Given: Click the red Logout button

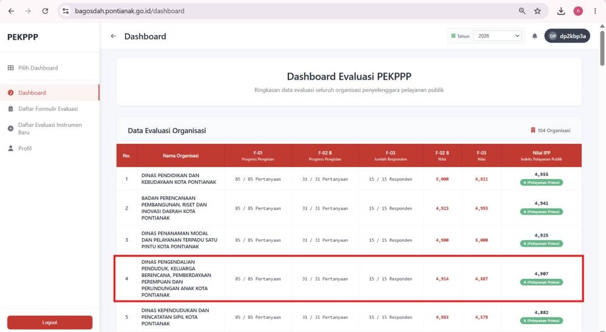Looking at the screenshot, I should point(50,322).
